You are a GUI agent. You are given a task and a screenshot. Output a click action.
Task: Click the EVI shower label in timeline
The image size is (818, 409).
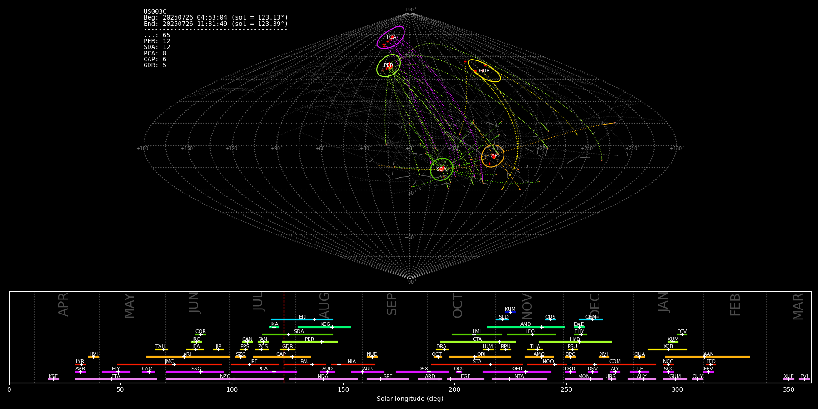(804, 377)
